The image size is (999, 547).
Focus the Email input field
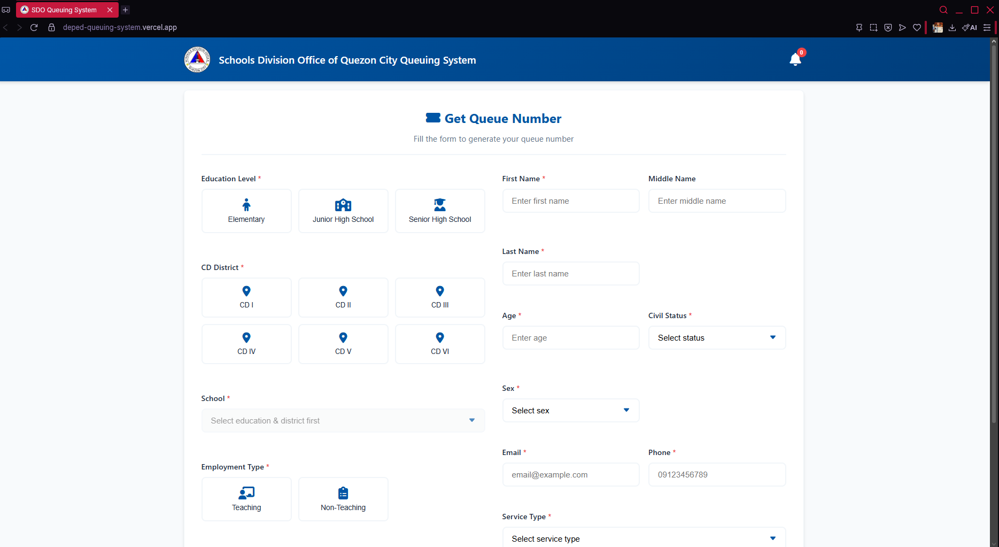click(571, 474)
